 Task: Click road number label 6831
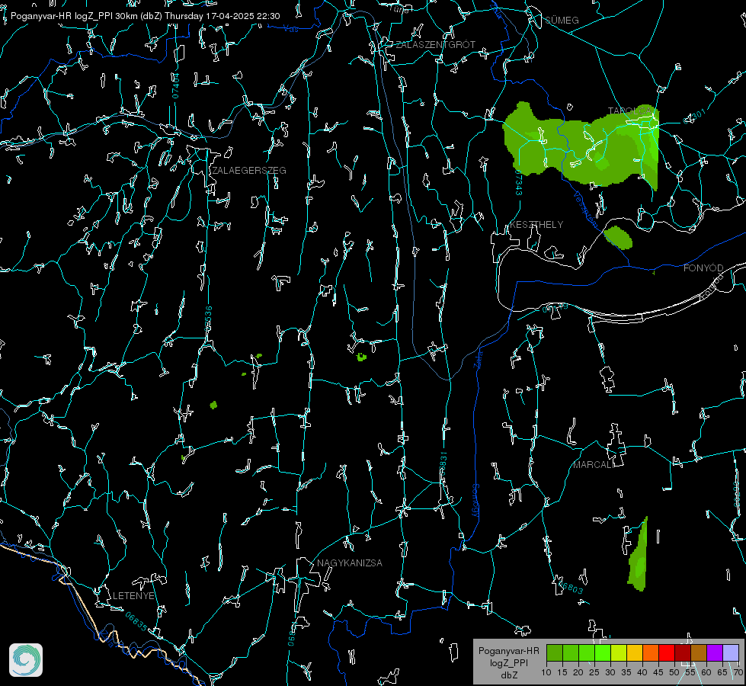coord(443,464)
